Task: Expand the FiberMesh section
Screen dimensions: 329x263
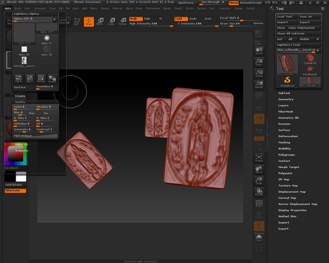Action: pyautogui.click(x=286, y=111)
